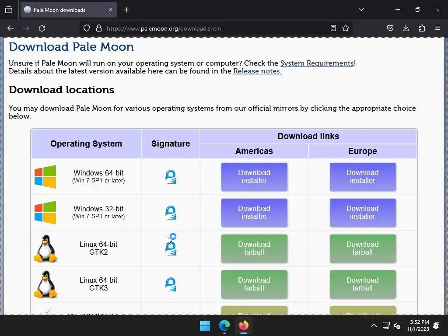Open Windows 64-bit signature padlock

171,177
